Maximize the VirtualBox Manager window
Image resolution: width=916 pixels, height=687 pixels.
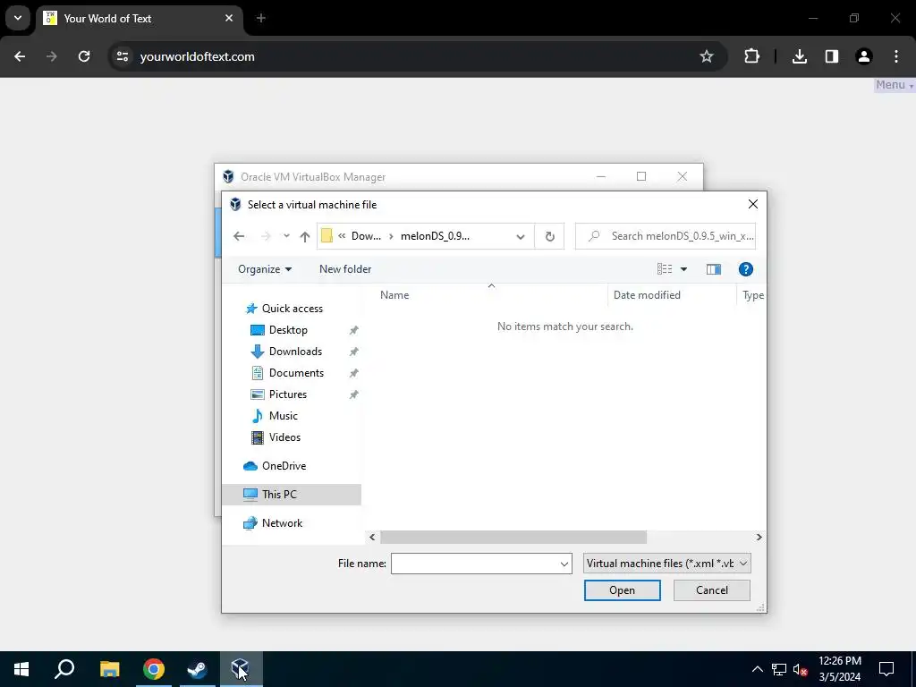click(x=641, y=176)
